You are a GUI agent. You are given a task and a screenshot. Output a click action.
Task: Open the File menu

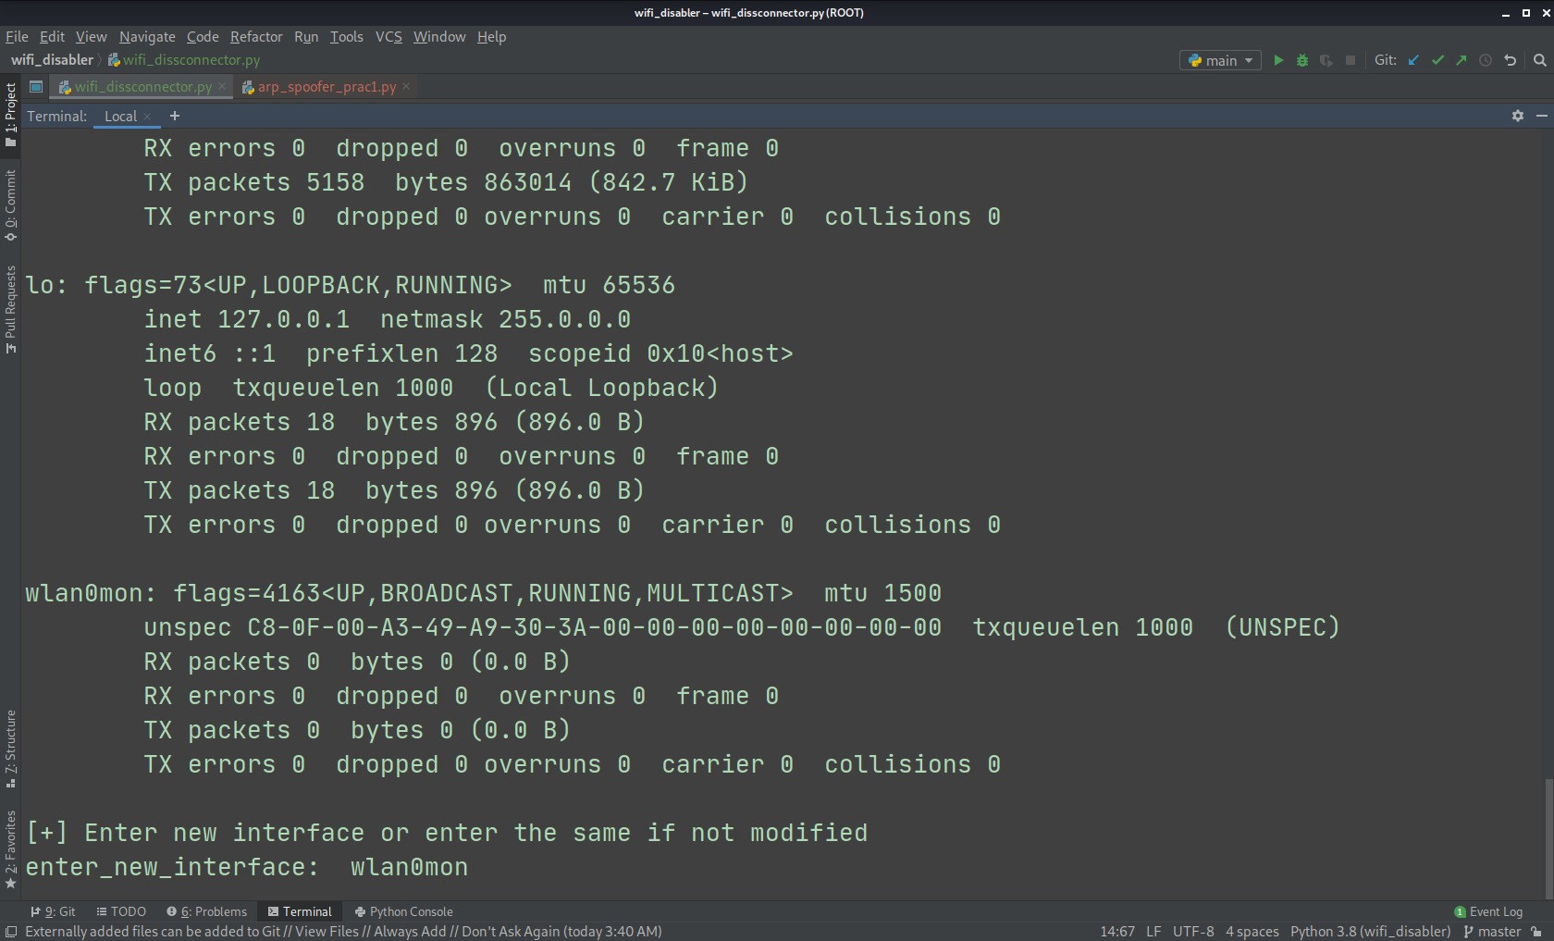click(x=17, y=37)
